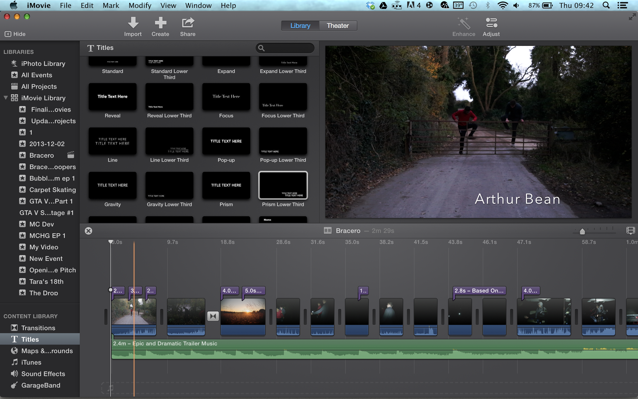Select the Reveal title thumbnail

pos(112,97)
